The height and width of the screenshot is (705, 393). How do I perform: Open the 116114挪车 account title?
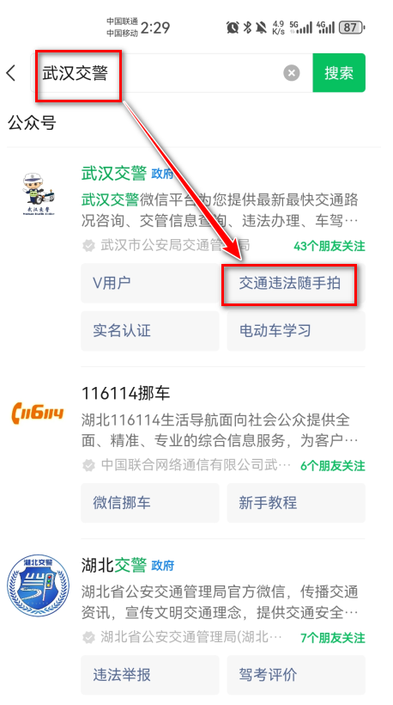125,394
